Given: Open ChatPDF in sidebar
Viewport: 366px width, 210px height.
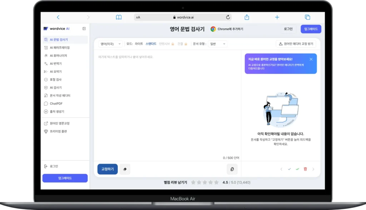Looking at the screenshot, I should [x=65, y=104].
